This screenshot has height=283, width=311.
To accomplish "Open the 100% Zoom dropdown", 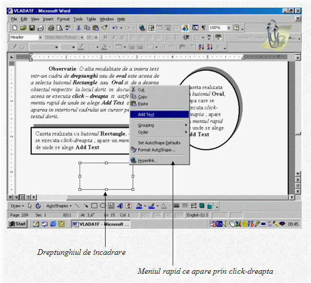I will click(229, 28).
